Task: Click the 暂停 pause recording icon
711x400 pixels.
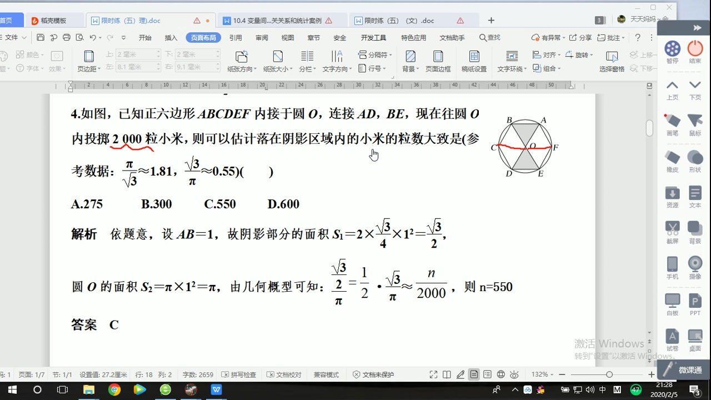Action: pos(673,52)
